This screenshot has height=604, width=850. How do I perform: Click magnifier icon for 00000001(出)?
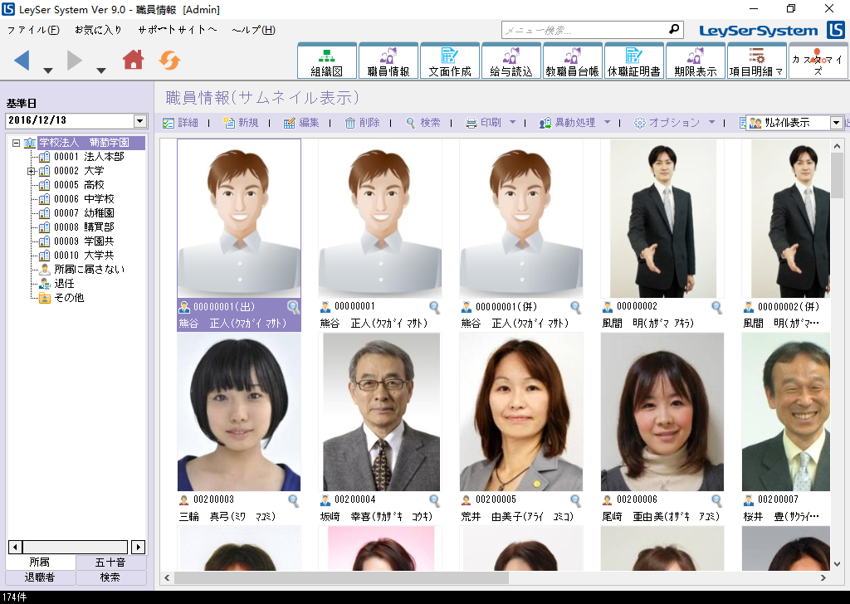coord(293,308)
